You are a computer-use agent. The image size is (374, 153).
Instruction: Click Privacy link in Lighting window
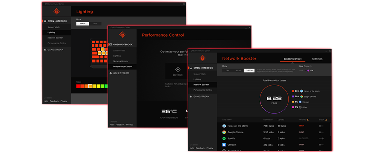coord(64,101)
